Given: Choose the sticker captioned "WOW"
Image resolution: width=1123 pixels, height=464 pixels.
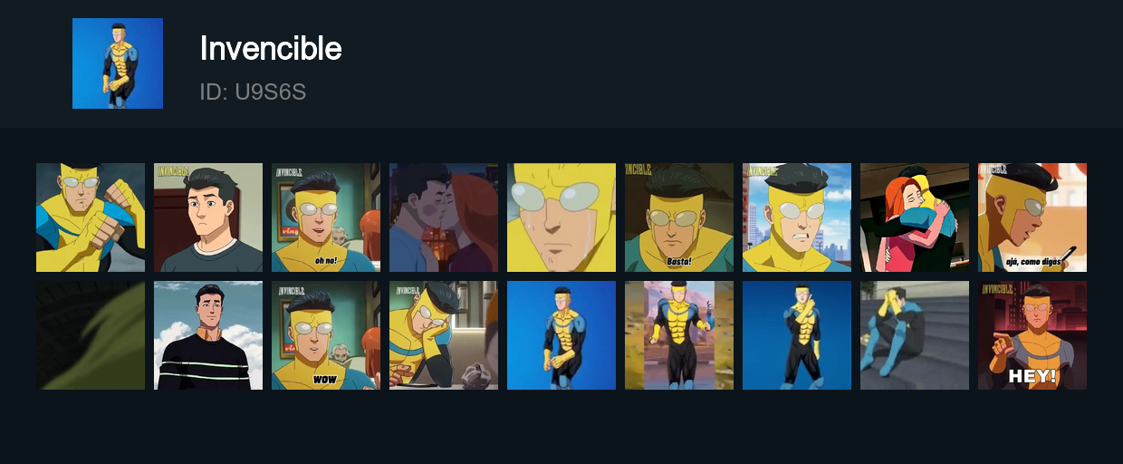Looking at the screenshot, I should coord(326,335).
